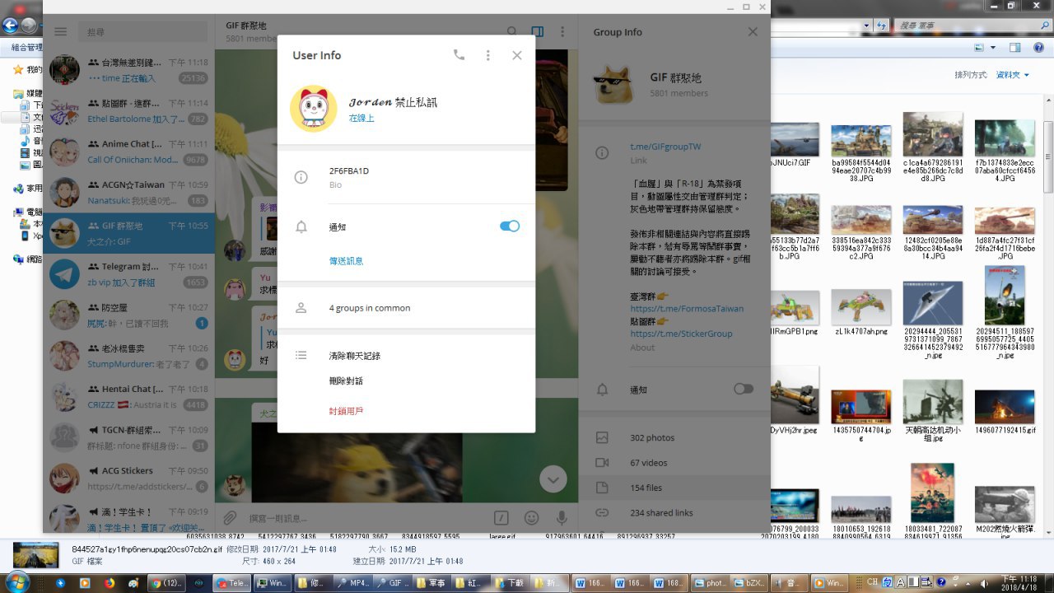The width and height of the screenshot is (1054, 593).
Task: Open 4 groups in common
Action: 369,308
